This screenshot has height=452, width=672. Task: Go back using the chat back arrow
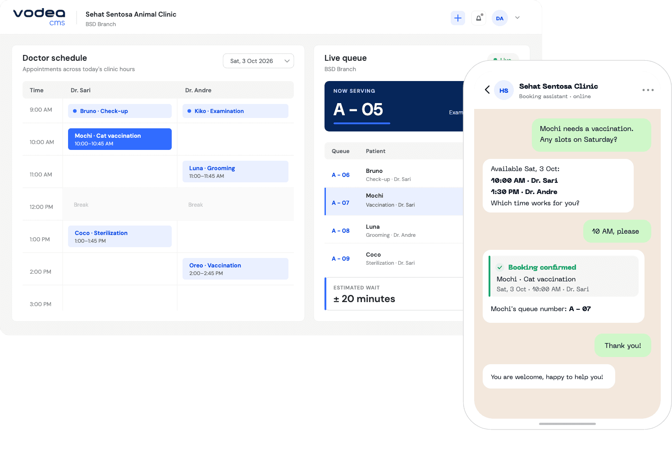[487, 90]
